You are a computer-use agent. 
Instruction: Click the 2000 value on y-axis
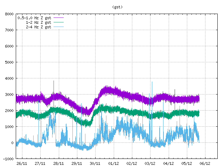click(9, 111)
